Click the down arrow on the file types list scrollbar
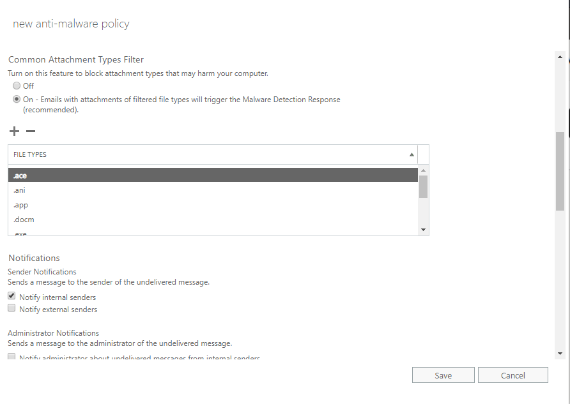This screenshot has height=404, width=570. 422,229
